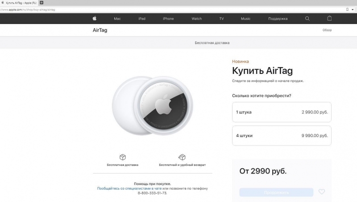Open the Mac menu
Screen dimensions: 357x202
(117, 19)
